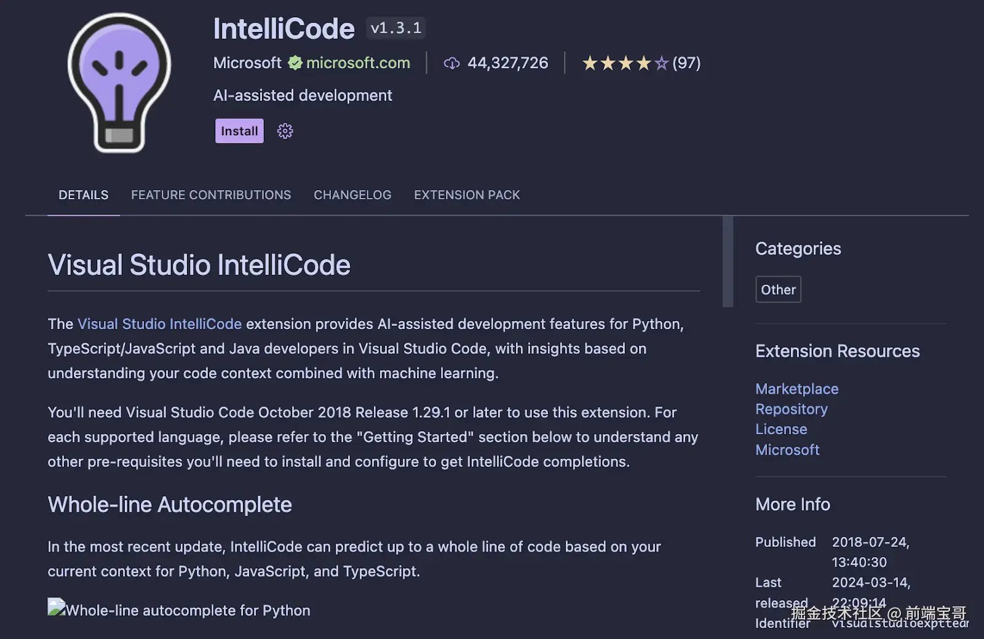Screen dimensions: 984x639
Task: Click the verified publisher badge icon
Action: coord(295,63)
